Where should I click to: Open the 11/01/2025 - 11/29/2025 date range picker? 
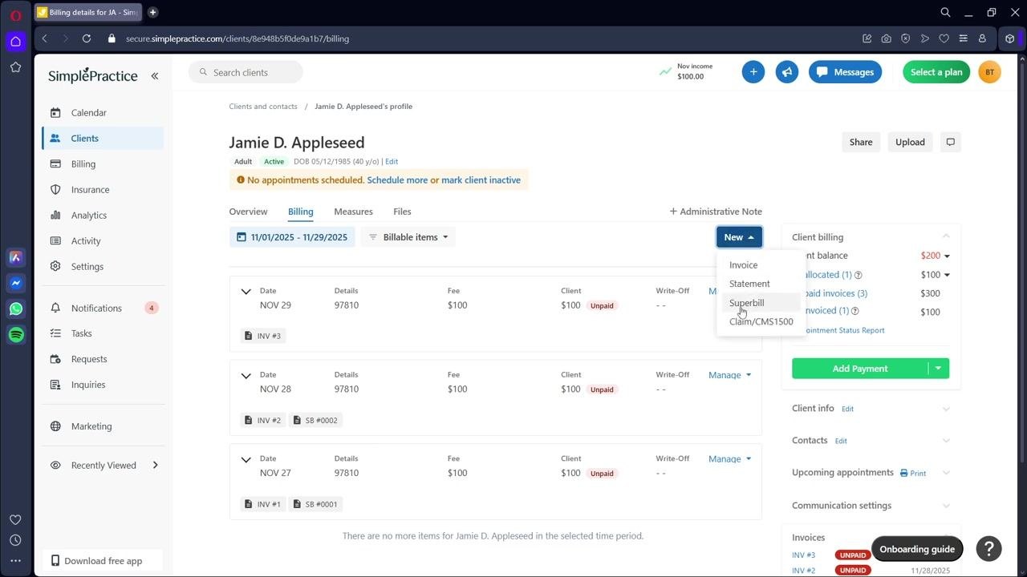292,237
